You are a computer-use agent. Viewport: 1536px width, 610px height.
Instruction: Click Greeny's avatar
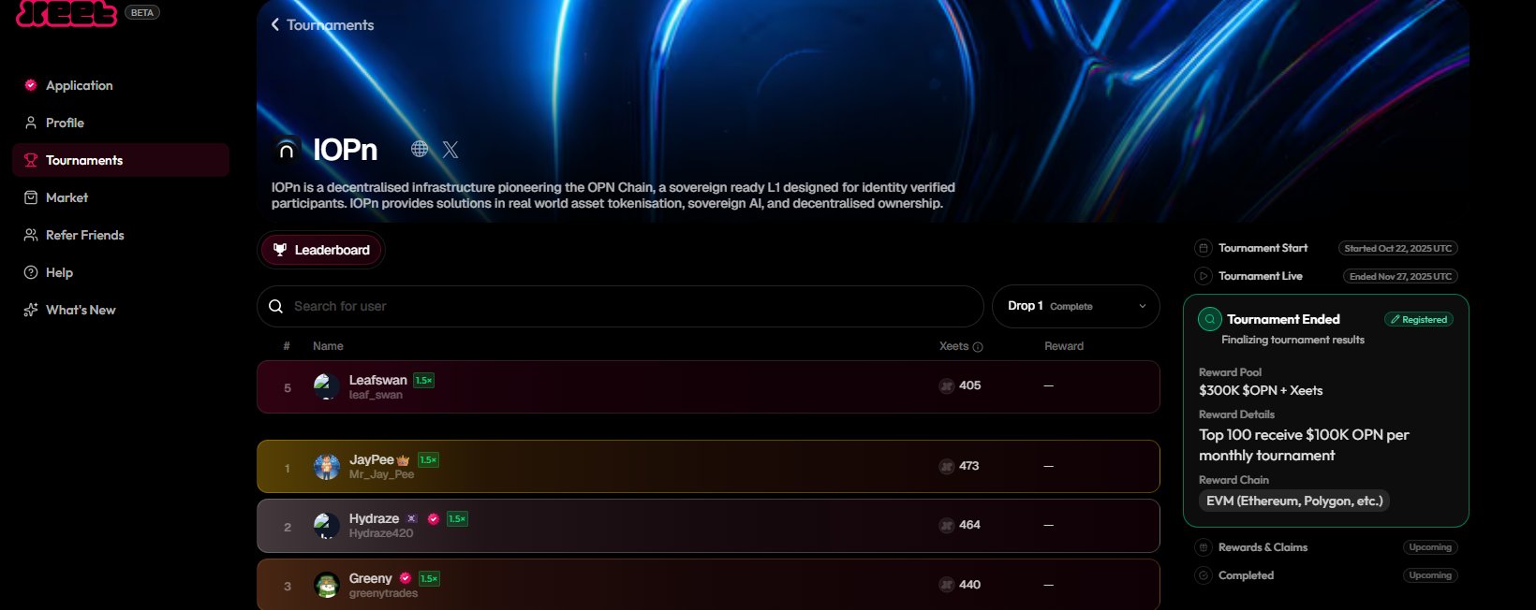pos(326,586)
